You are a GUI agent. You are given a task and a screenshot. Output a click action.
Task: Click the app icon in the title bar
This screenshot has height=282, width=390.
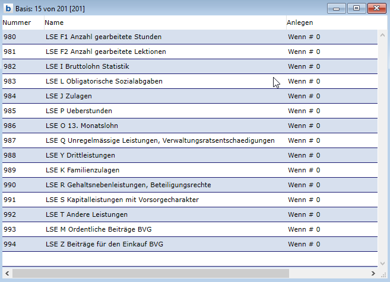[x=8, y=8]
